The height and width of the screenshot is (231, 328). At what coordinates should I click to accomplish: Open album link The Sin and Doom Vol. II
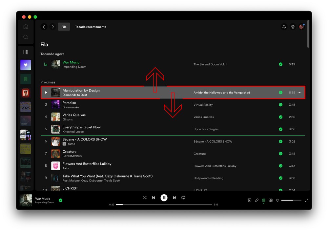[x=210, y=64]
